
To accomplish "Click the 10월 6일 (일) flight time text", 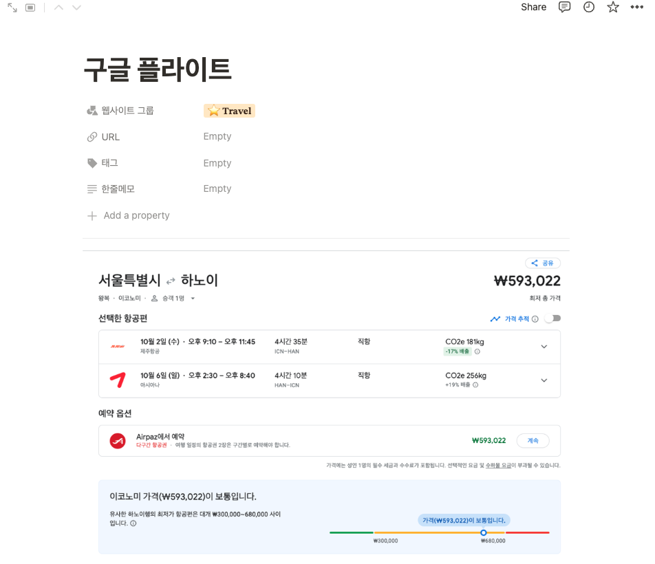I will pos(197,376).
